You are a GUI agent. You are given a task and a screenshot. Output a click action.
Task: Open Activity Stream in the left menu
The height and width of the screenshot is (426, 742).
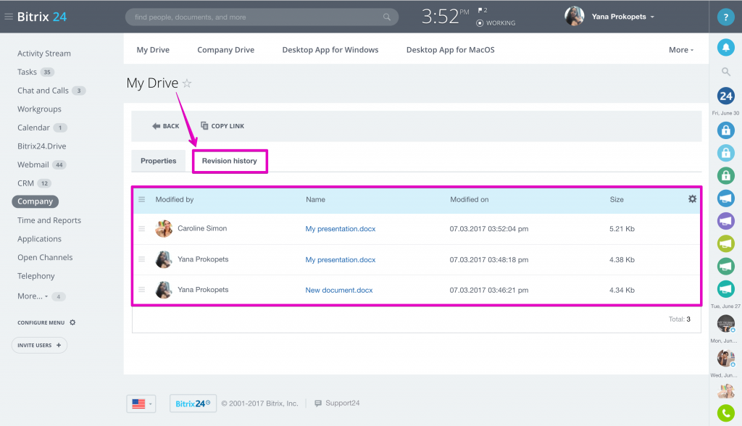tap(44, 54)
